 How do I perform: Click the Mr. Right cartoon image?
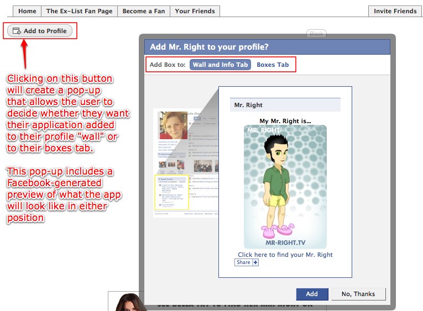[x=285, y=187]
